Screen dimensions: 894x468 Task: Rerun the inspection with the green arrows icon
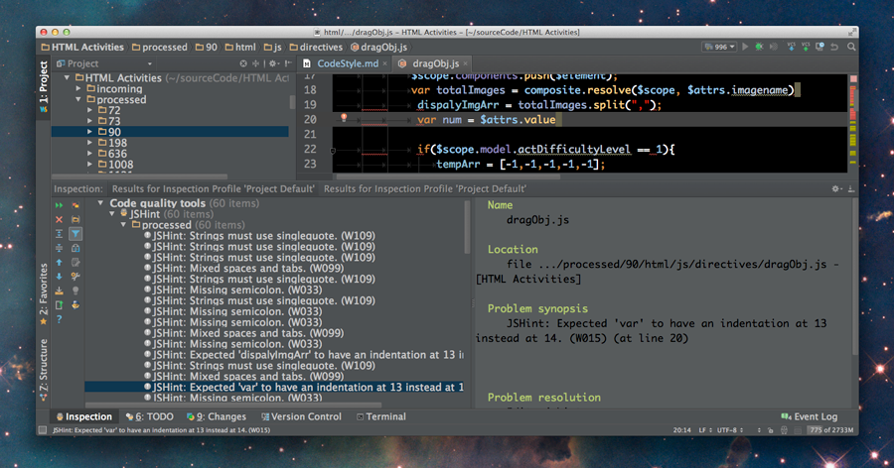coord(59,205)
